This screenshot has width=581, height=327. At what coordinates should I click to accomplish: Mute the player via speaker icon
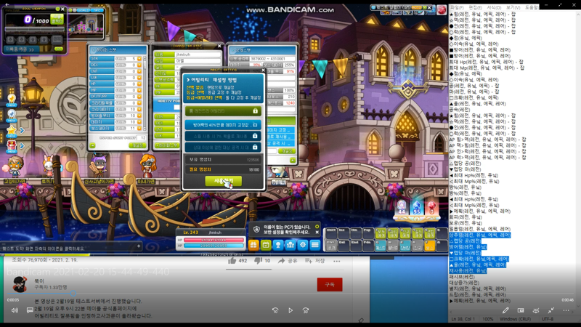pyautogui.click(x=15, y=310)
